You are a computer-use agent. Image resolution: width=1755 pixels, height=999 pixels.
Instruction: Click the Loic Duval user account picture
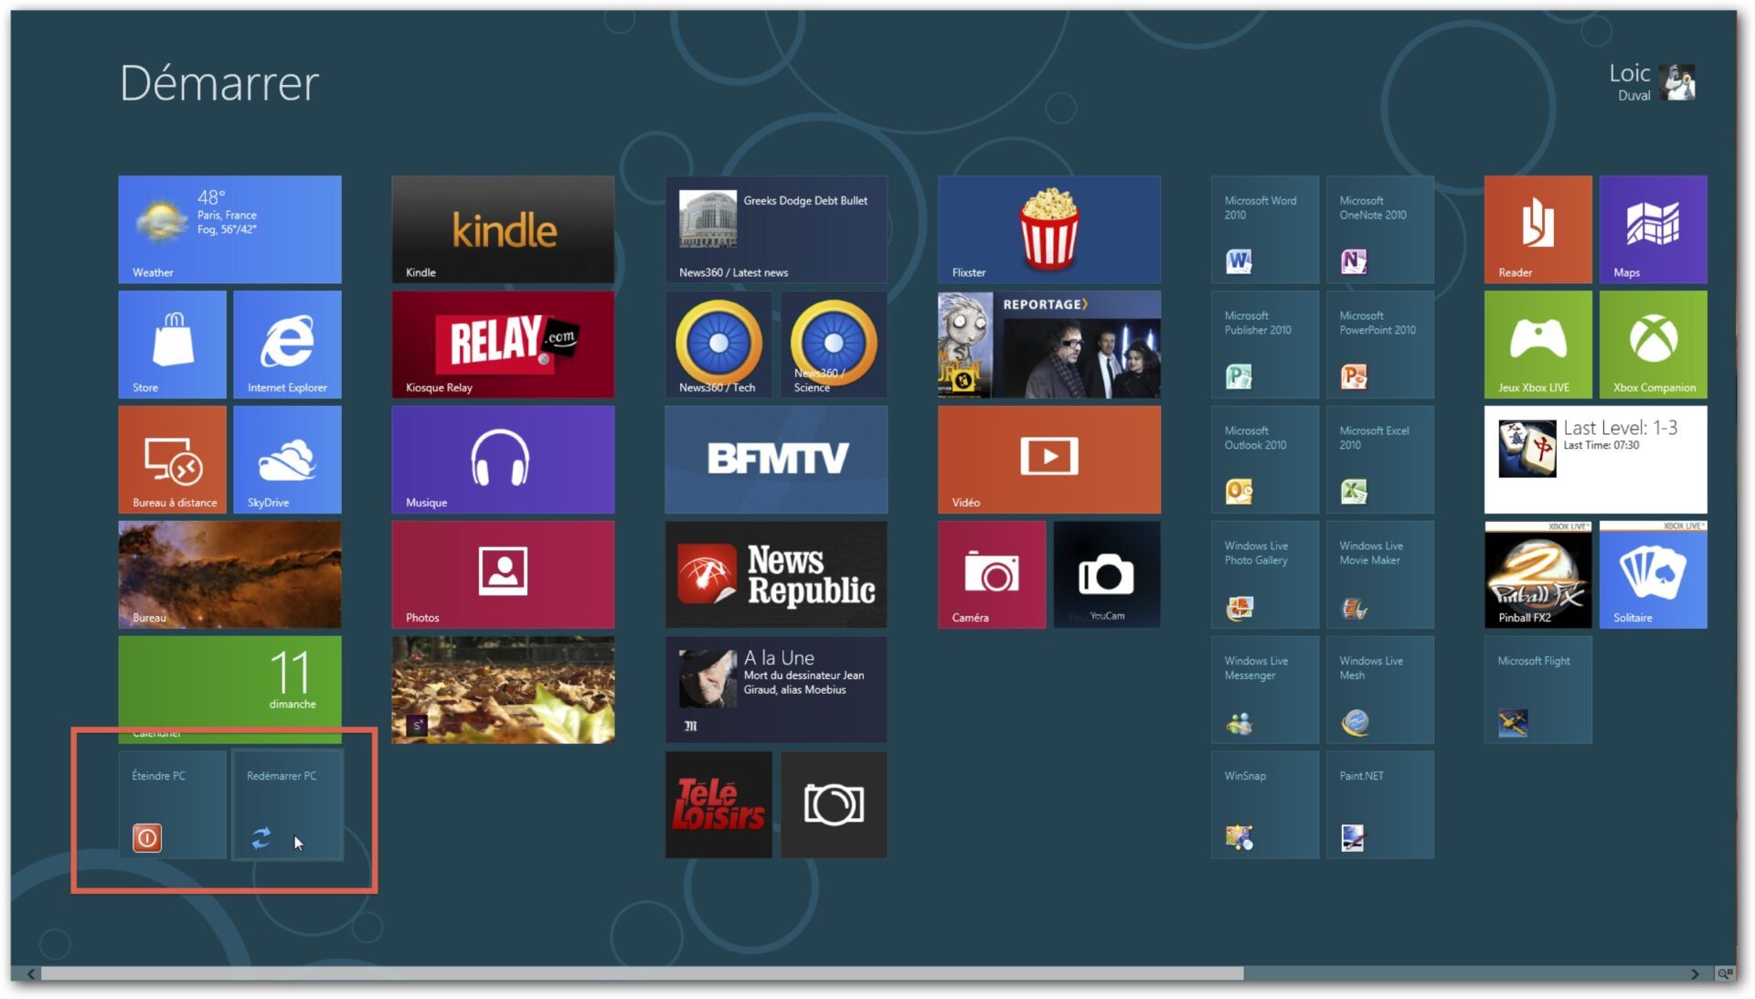(1677, 82)
